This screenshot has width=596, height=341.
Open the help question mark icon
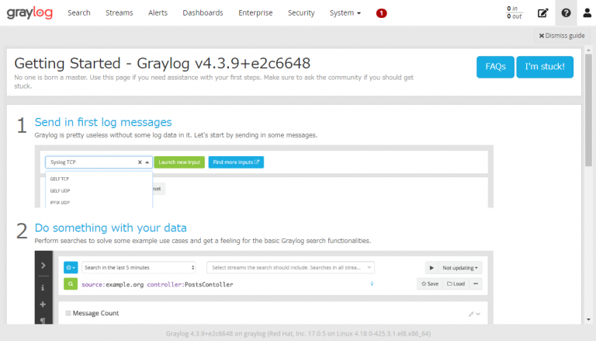coord(566,13)
